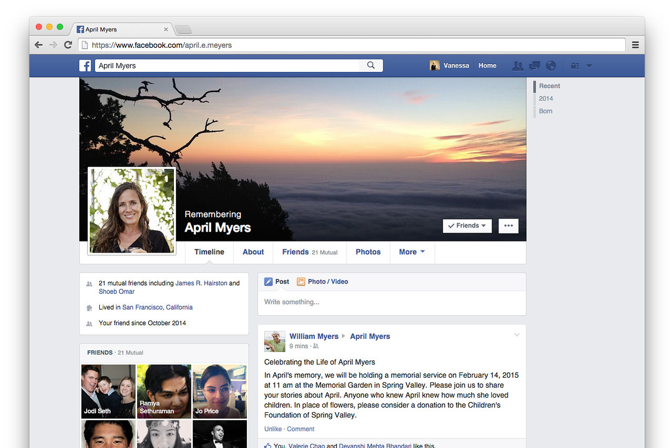Click the Your friend since October 2014 text
The width and height of the screenshot is (672, 448).
coord(142,323)
